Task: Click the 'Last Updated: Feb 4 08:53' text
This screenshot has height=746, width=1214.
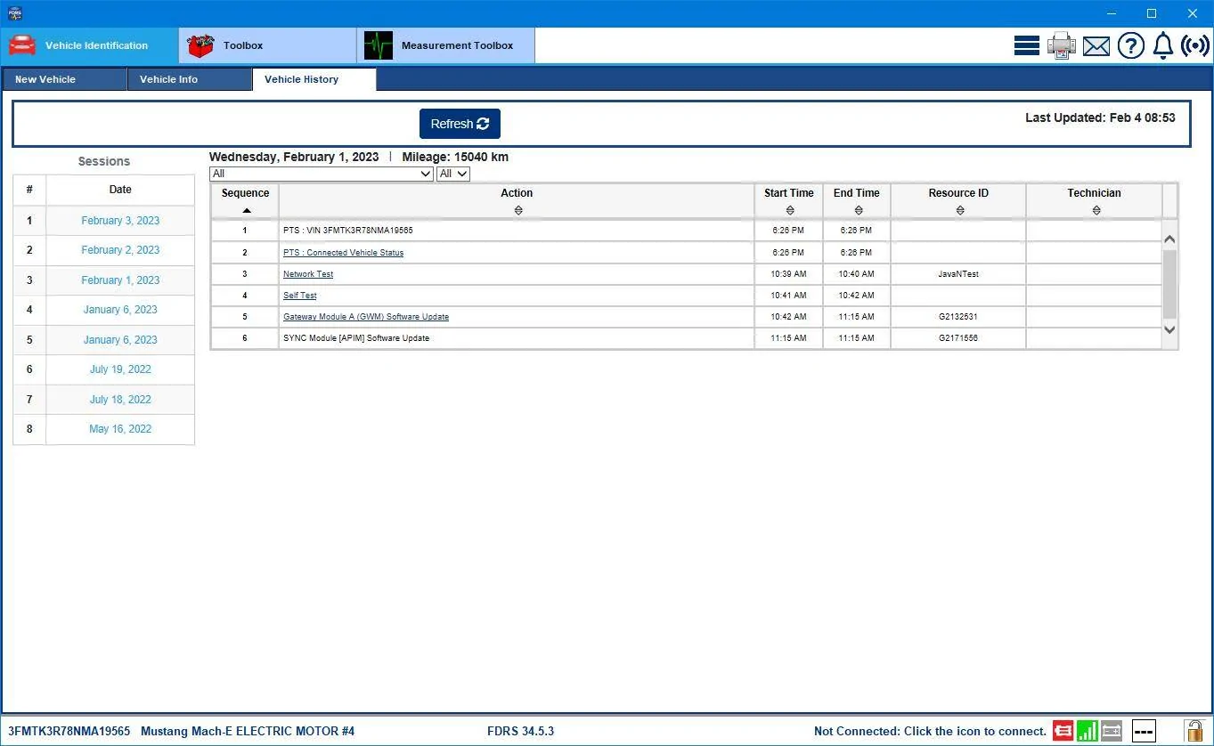Action: point(1100,118)
